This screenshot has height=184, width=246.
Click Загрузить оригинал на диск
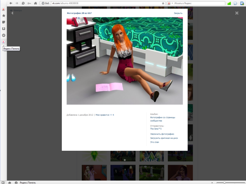coord(164,138)
